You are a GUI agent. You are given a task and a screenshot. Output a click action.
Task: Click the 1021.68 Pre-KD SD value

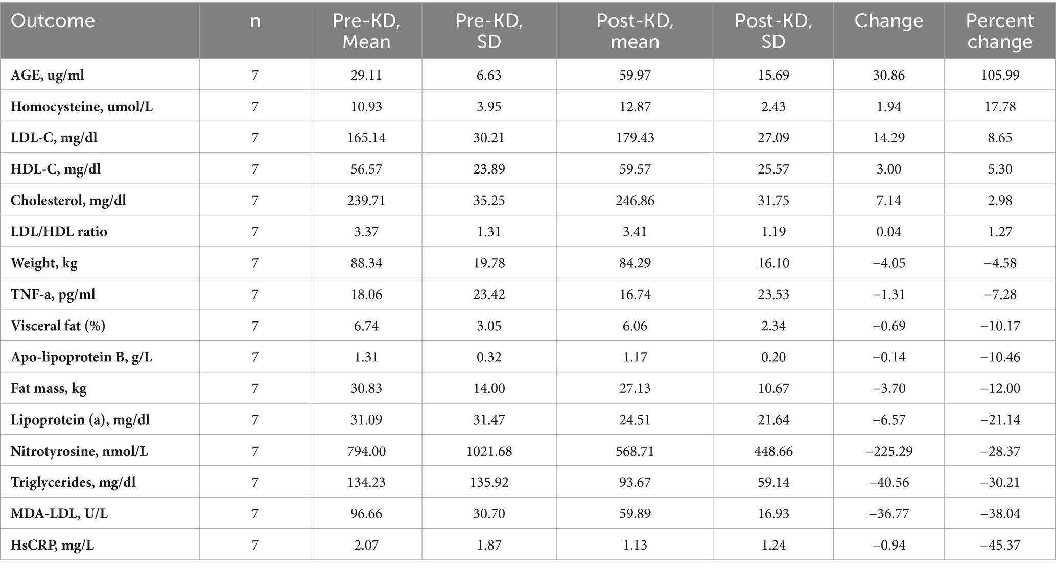click(489, 451)
